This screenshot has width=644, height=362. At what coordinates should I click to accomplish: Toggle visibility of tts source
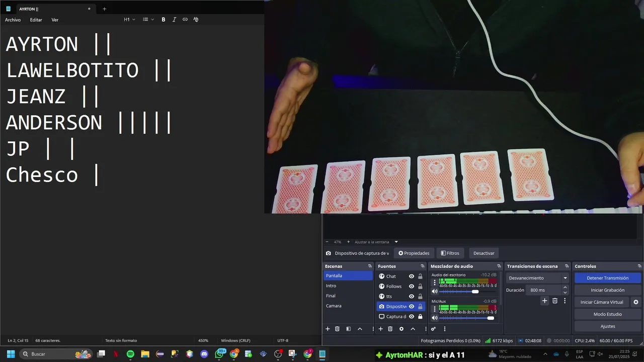coord(412,296)
